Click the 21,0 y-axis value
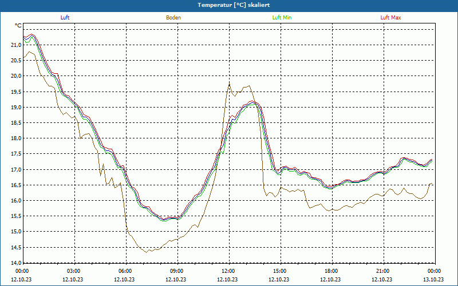This screenshot has width=458, height=286. 16,45
